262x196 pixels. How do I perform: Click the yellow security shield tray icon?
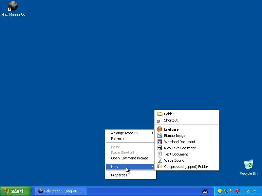(220, 191)
